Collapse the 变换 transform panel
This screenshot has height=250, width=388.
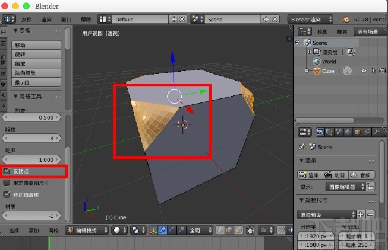[15, 31]
